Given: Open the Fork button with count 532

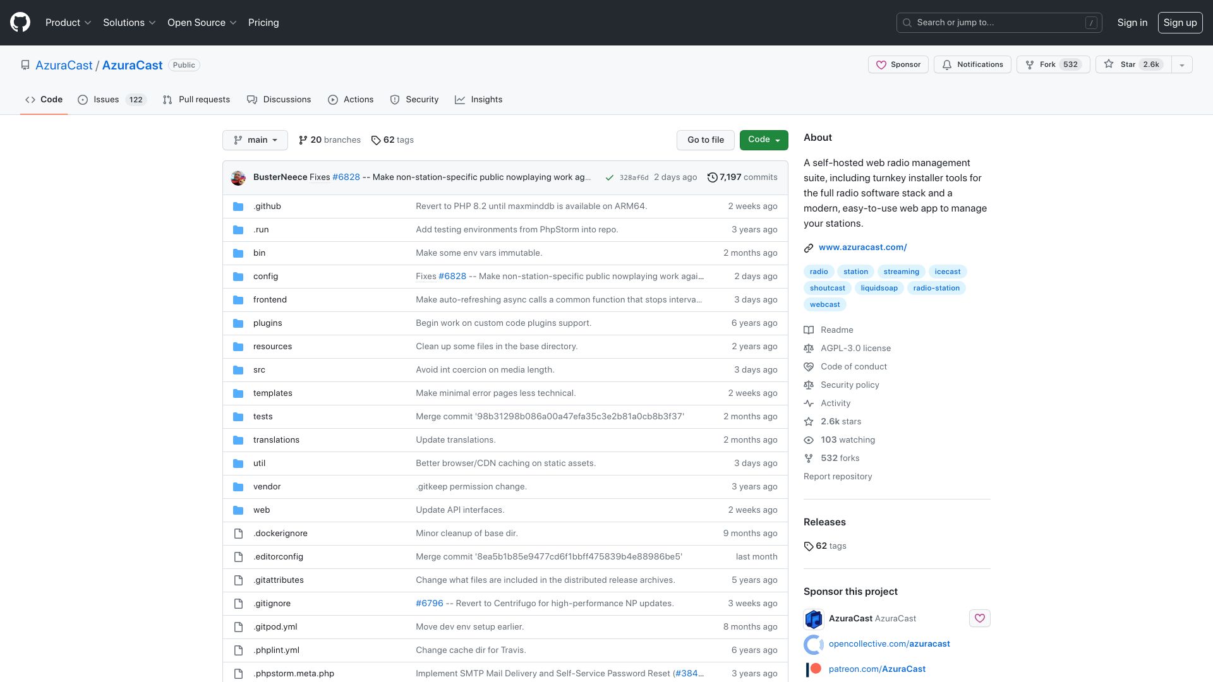Looking at the screenshot, I should click(x=1053, y=64).
